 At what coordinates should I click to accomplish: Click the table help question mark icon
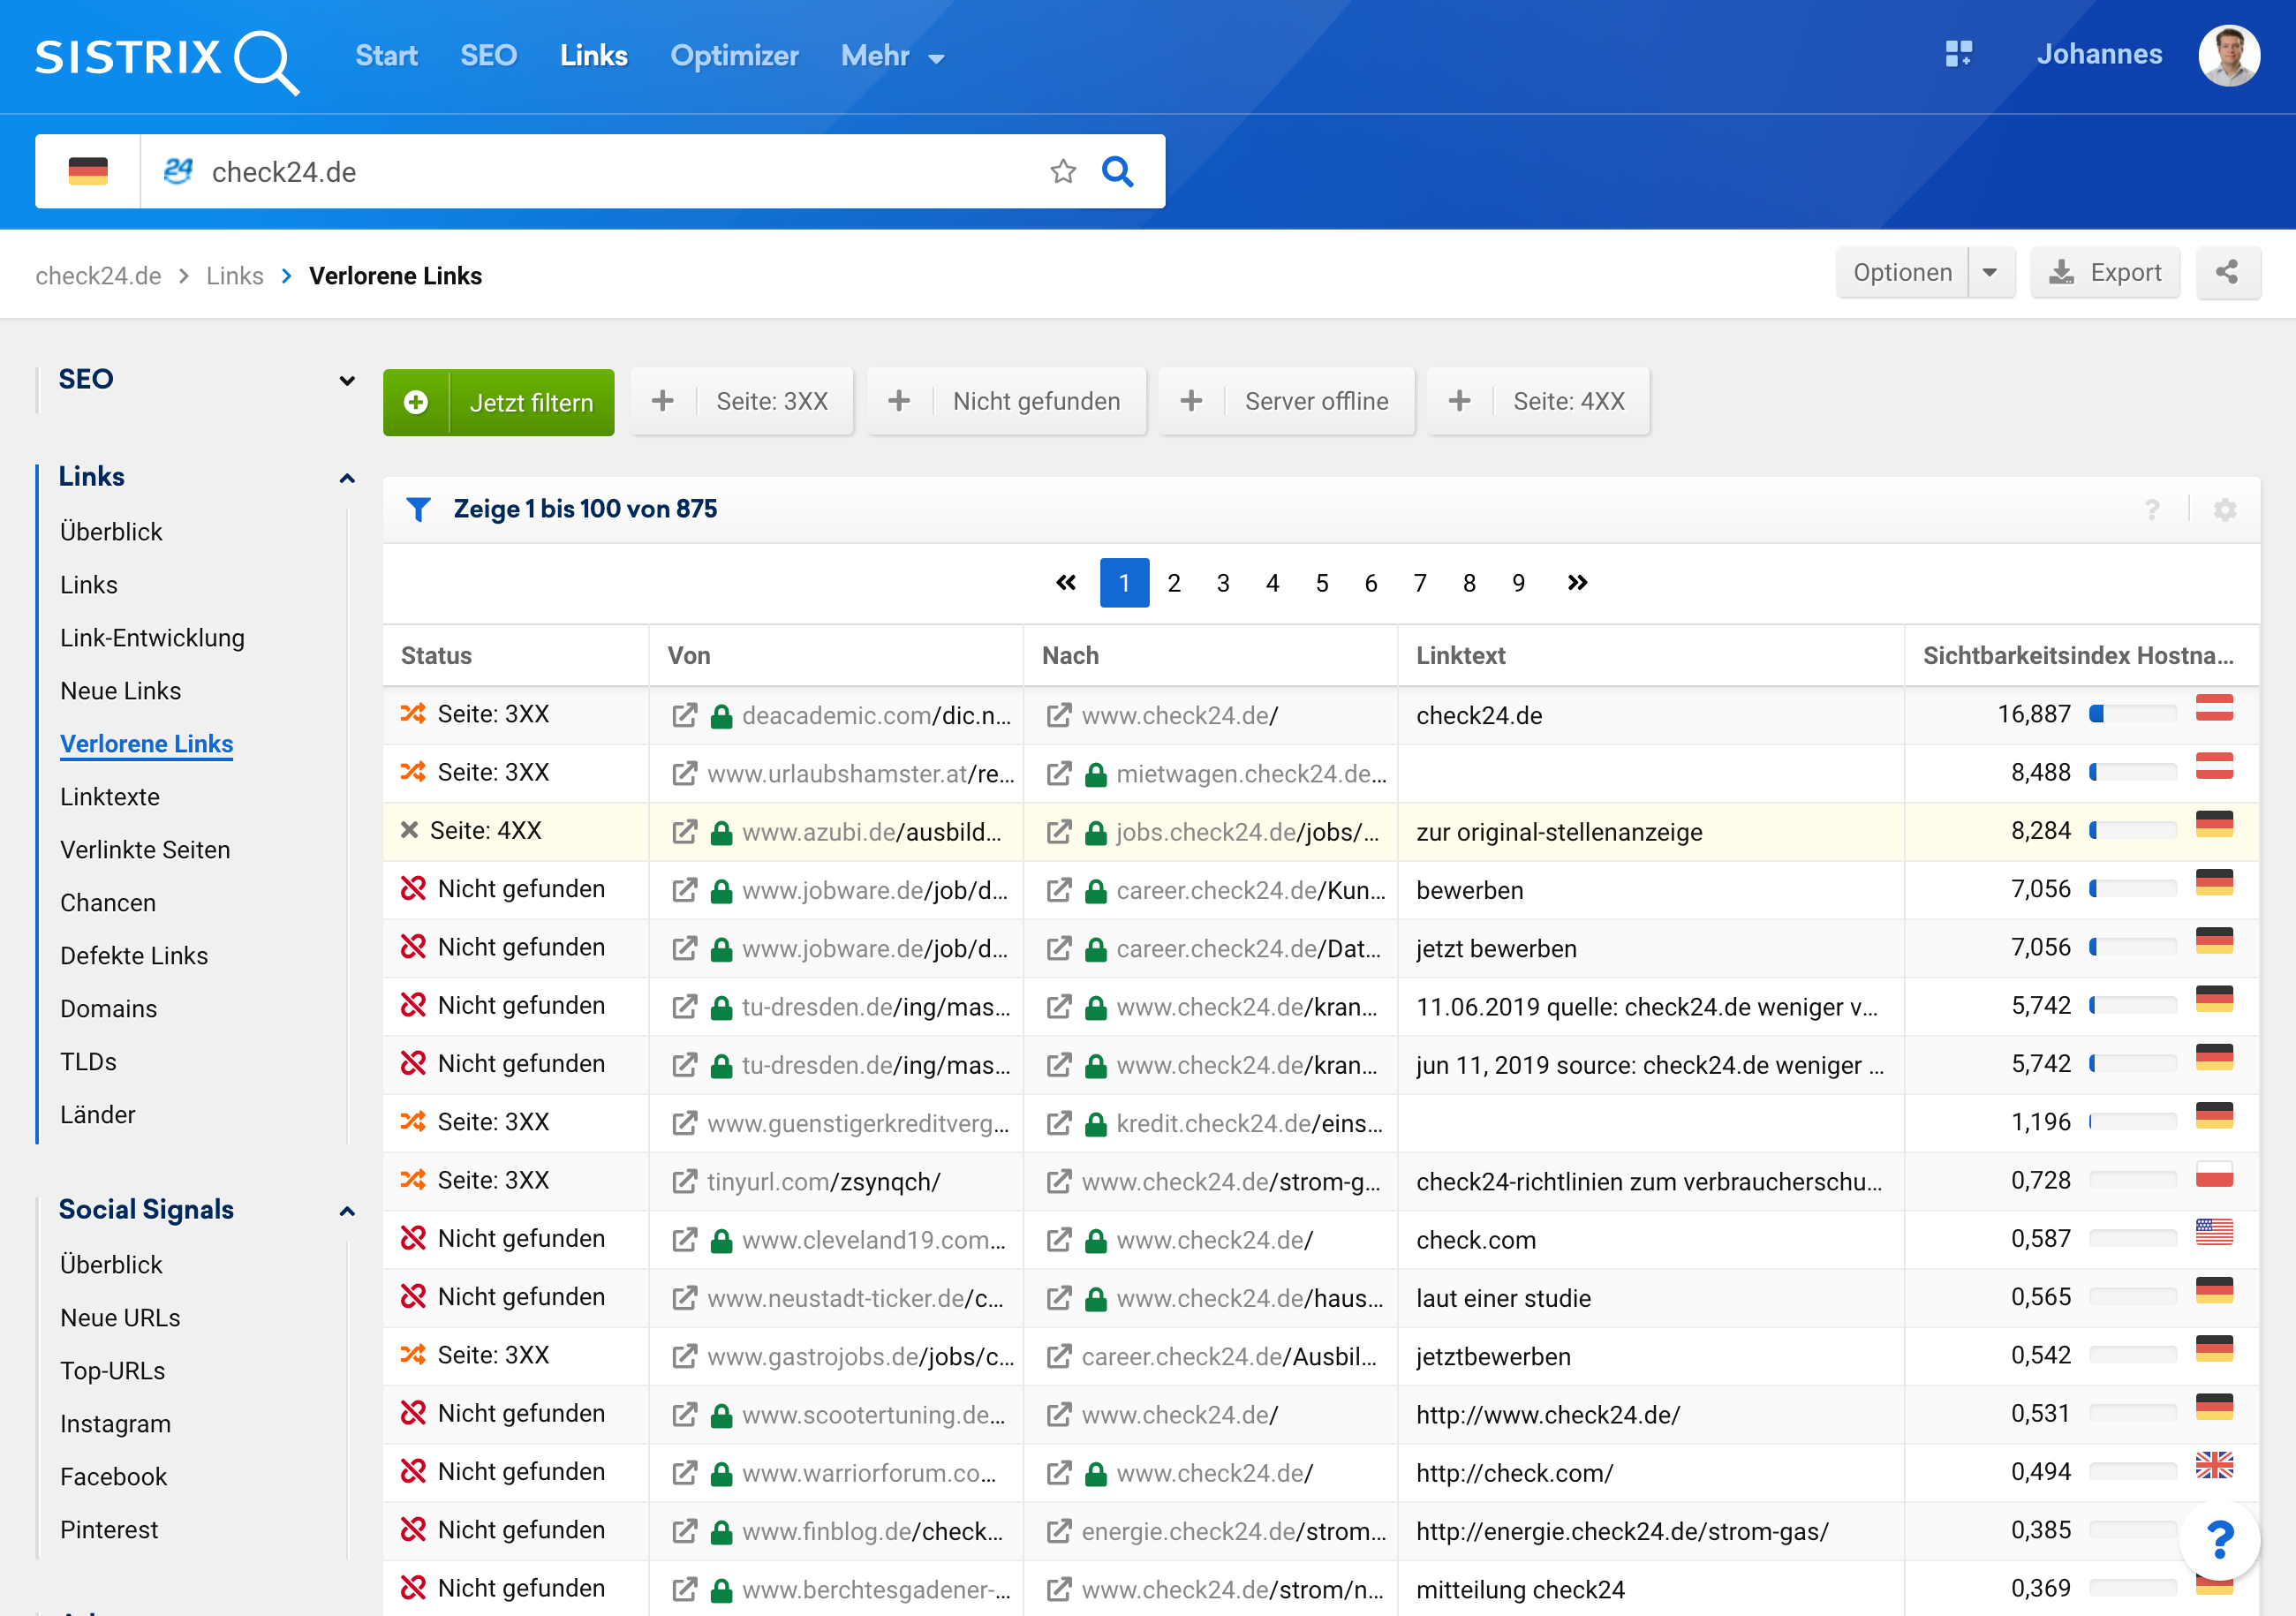(x=2152, y=510)
